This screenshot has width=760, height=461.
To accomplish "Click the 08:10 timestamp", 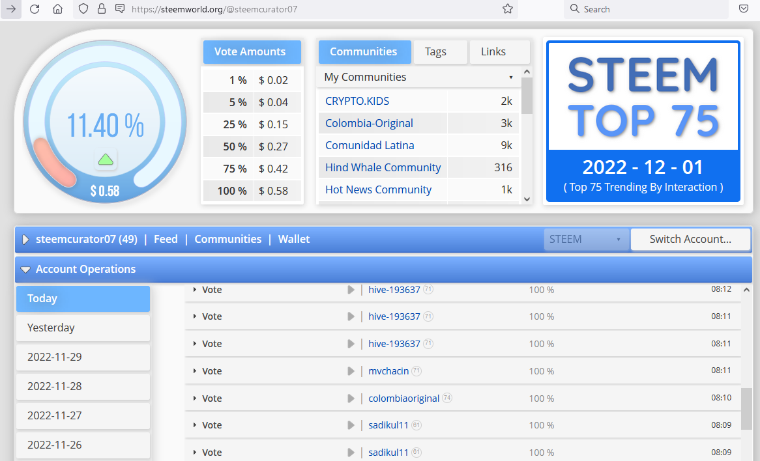I will click(722, 398).
